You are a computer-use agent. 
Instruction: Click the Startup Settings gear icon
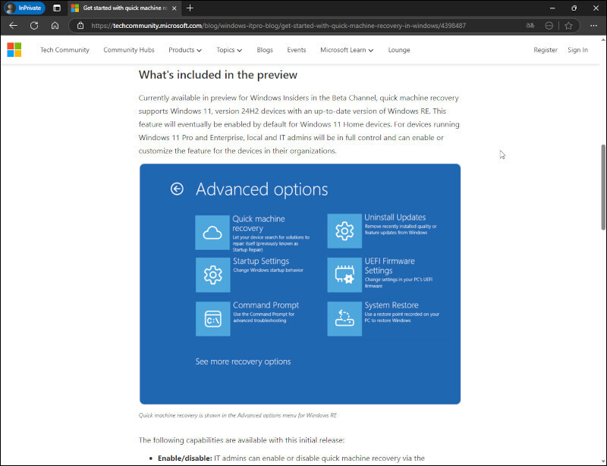coord(213,275)
